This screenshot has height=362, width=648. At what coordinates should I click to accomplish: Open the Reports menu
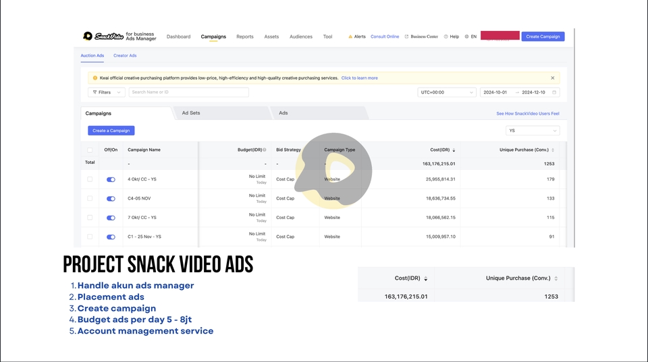pyautogui.click(x=244, y=36)
